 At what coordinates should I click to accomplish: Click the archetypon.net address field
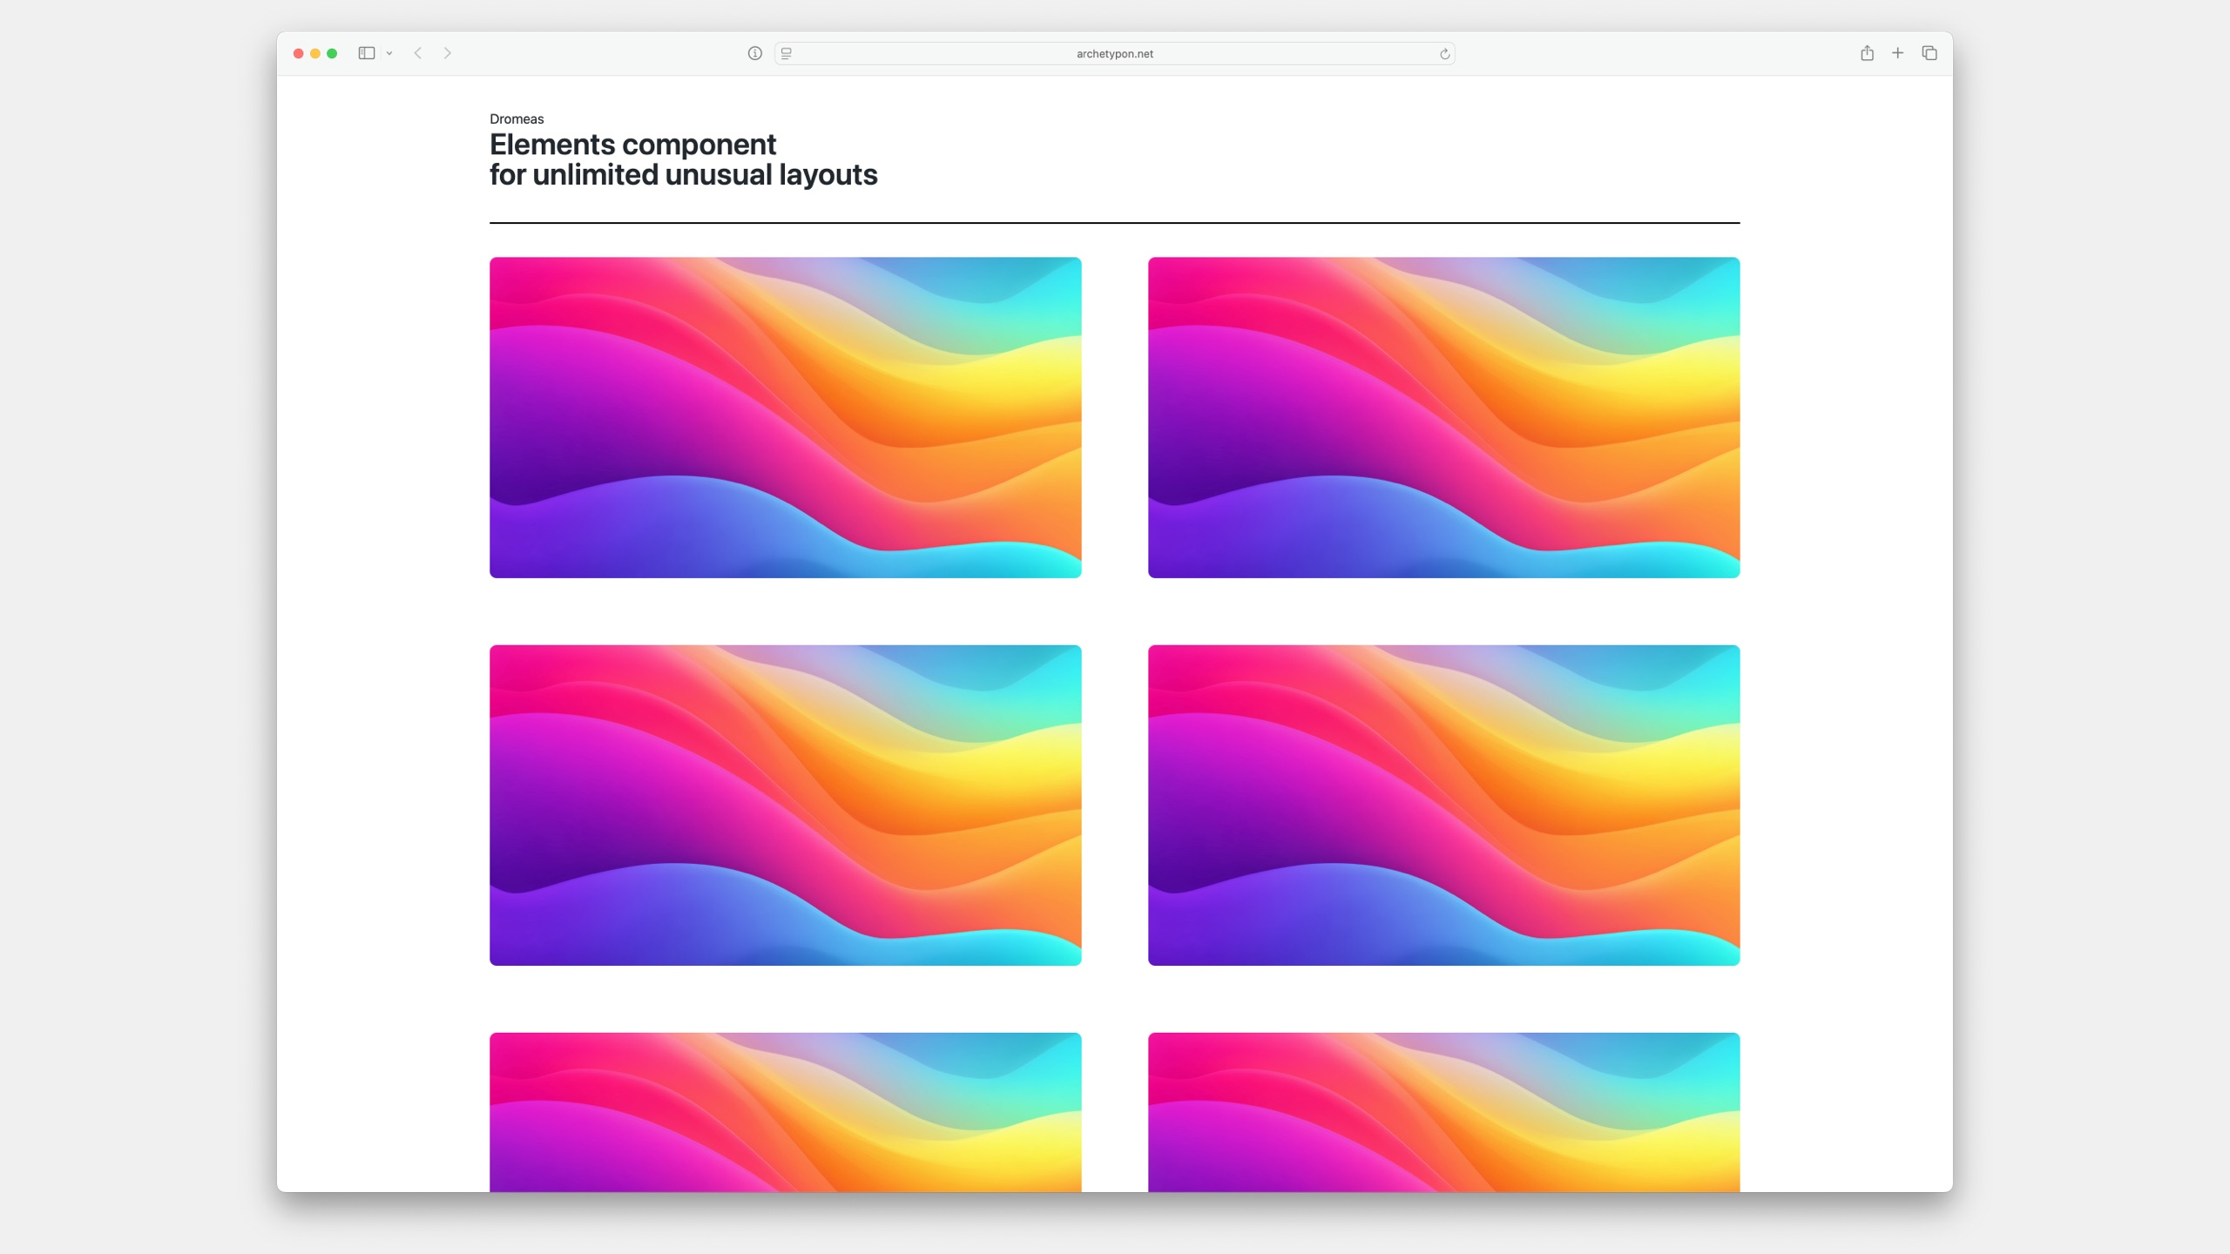[1114, 53]
